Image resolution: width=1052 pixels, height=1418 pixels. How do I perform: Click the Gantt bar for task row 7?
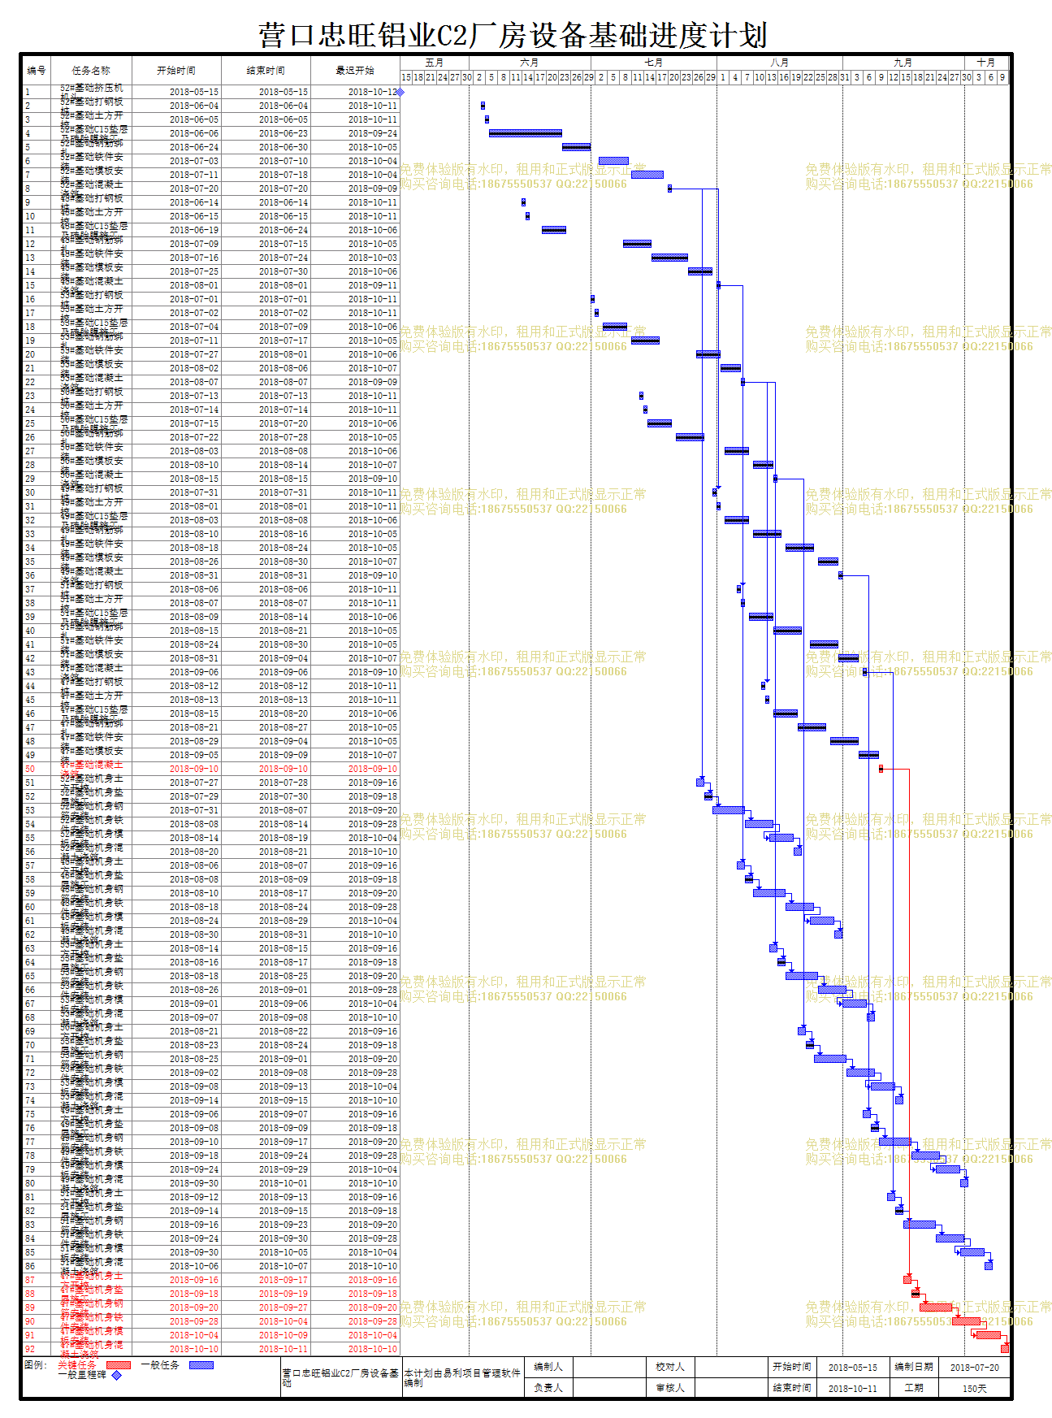(x=647, y=175)
